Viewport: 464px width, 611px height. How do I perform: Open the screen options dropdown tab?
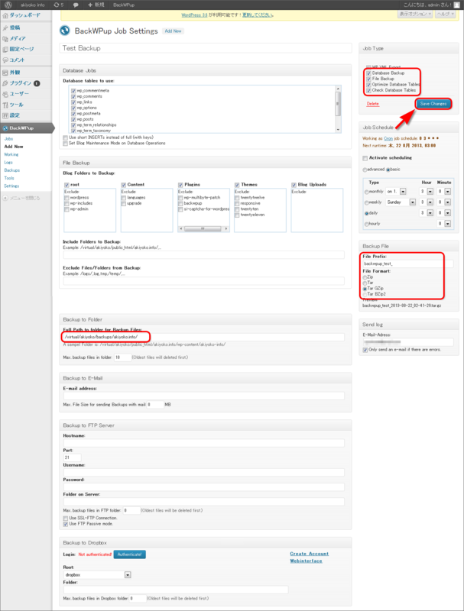[x=415, y=14]
